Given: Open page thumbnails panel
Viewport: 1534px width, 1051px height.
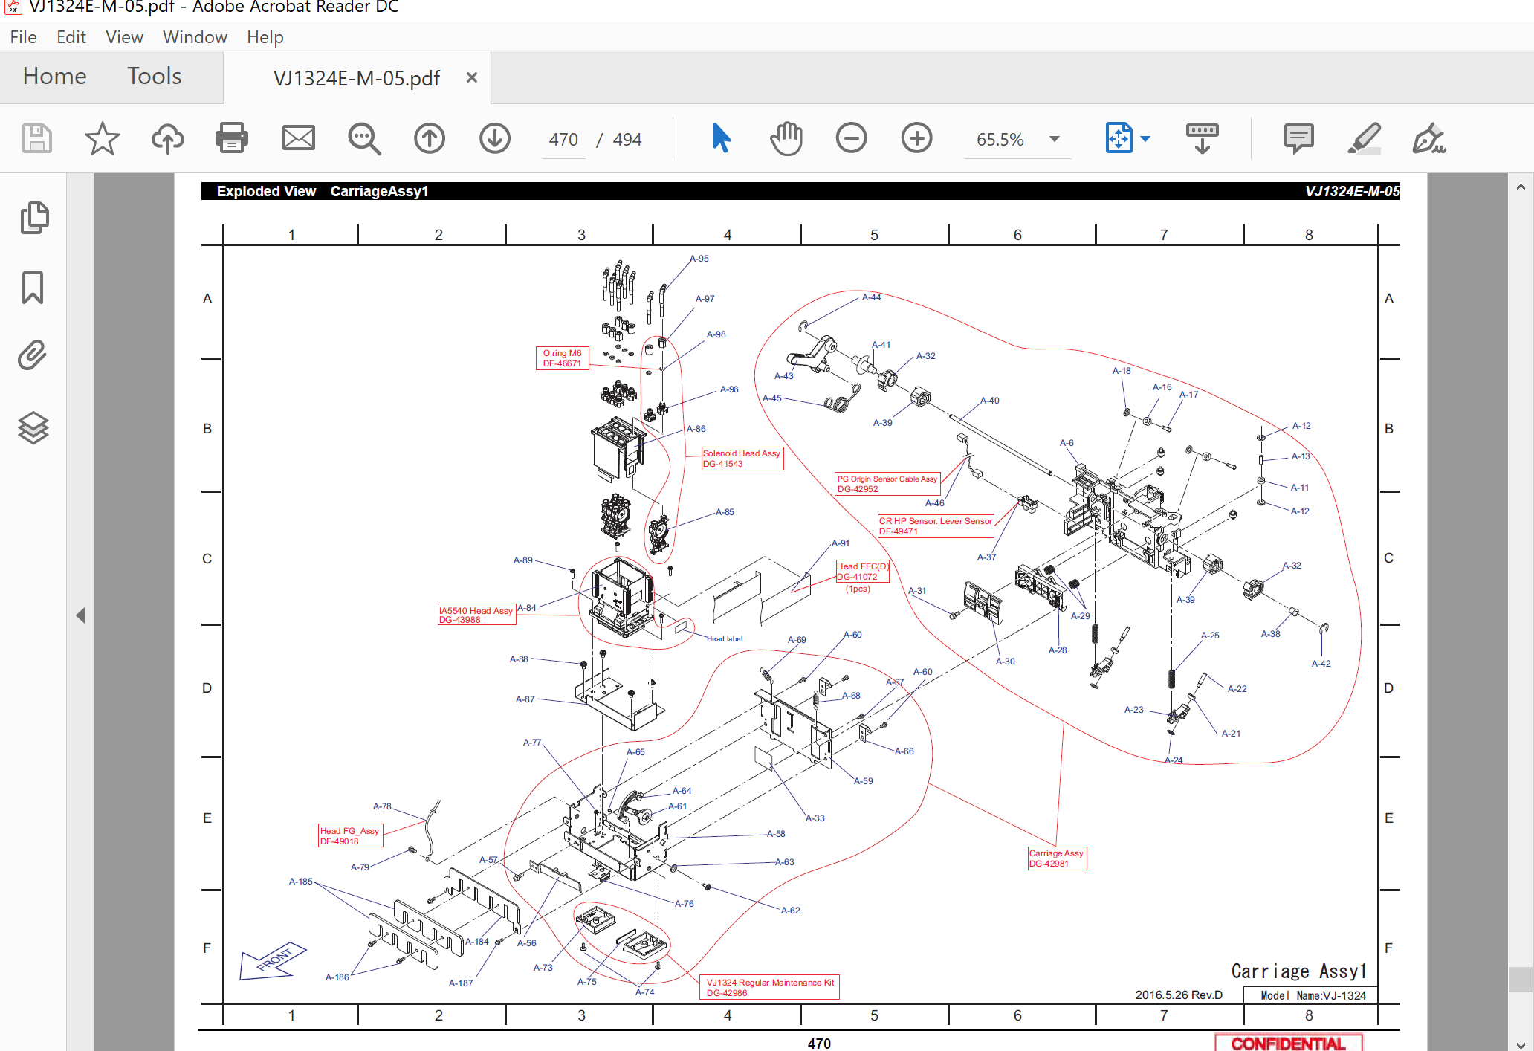Looking at the screenshot, I should tap(34, 218).
